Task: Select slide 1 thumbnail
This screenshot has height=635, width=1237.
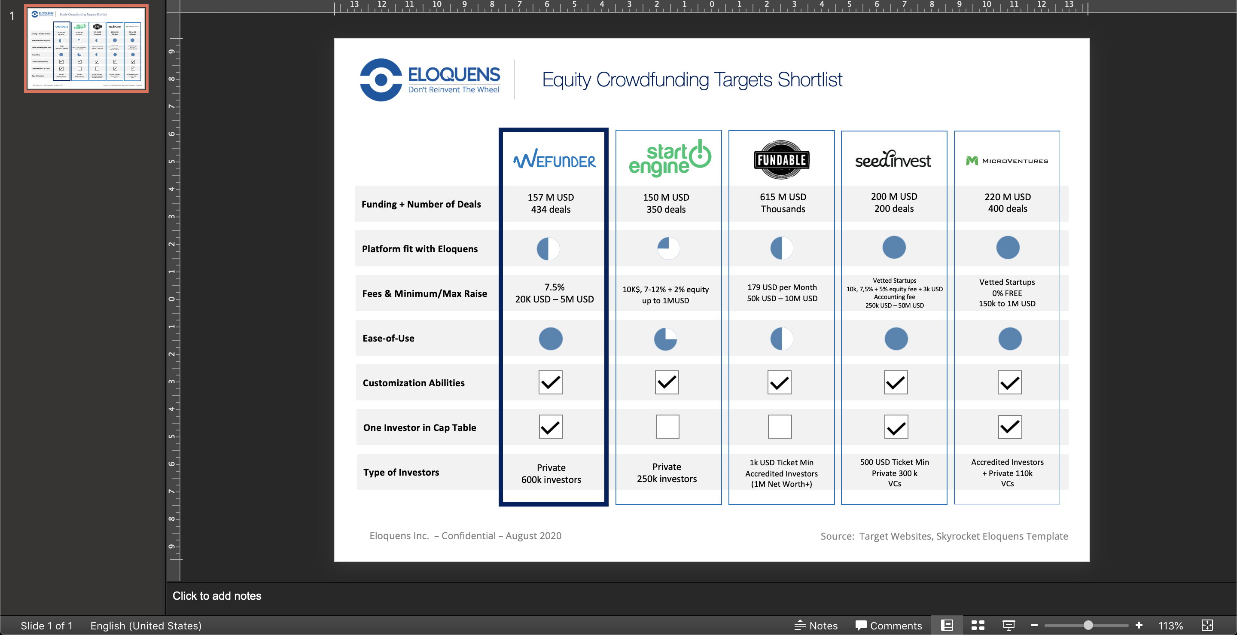Action: 86,49
